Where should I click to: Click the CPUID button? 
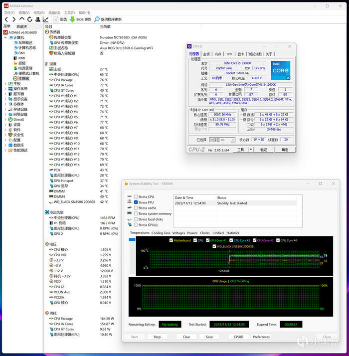click(x=239, y=337)
